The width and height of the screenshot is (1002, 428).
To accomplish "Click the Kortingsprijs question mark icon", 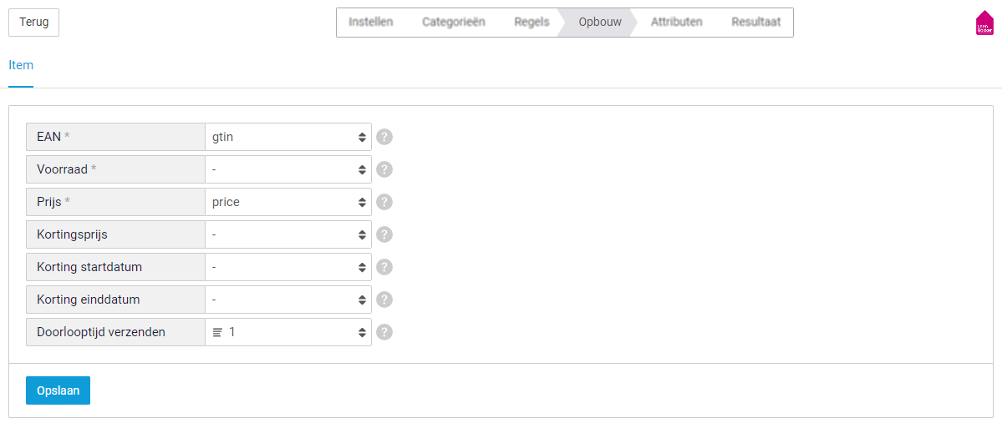I will tap(384, 234).
